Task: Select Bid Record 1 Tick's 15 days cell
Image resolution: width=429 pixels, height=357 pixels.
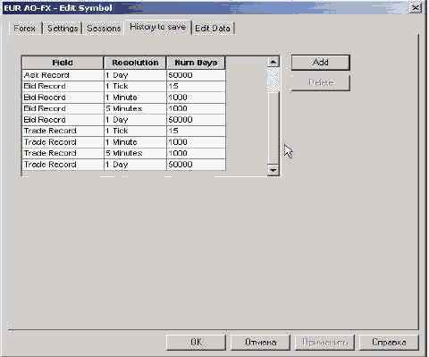Action: point(196,86)
